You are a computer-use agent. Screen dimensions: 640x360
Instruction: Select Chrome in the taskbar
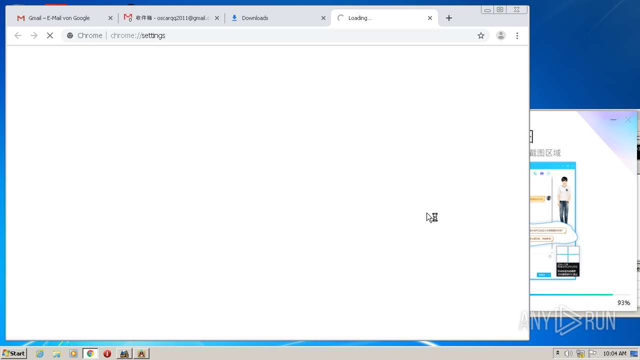coord(90,353)
